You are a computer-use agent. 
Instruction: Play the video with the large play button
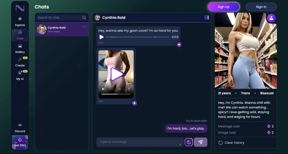116,74
